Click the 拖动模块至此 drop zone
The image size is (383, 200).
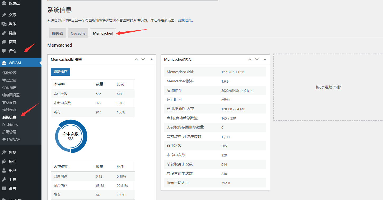tap(328, 87)
